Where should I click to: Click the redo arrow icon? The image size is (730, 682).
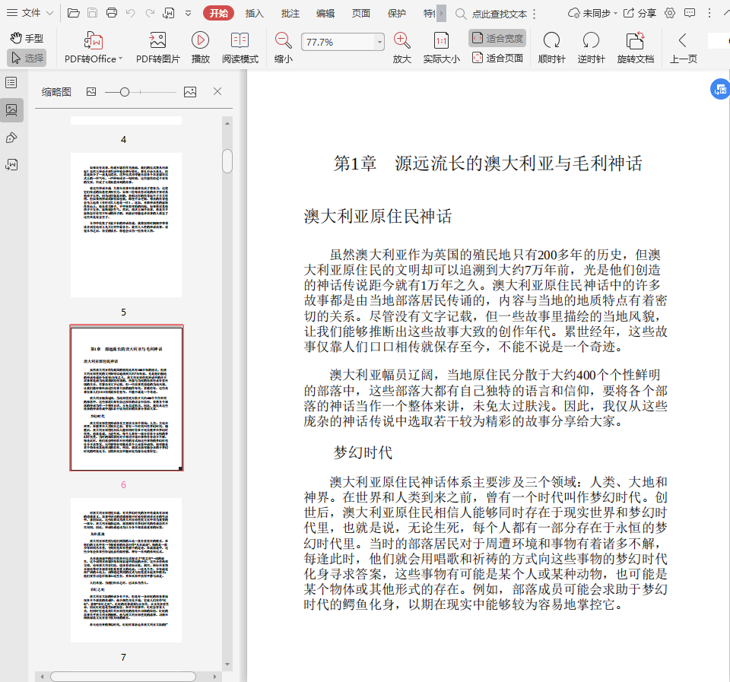tap(150, 13)
